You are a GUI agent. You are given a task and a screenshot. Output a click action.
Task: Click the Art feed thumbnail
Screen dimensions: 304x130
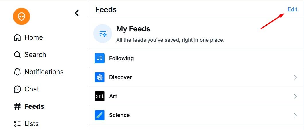[100, 96]
